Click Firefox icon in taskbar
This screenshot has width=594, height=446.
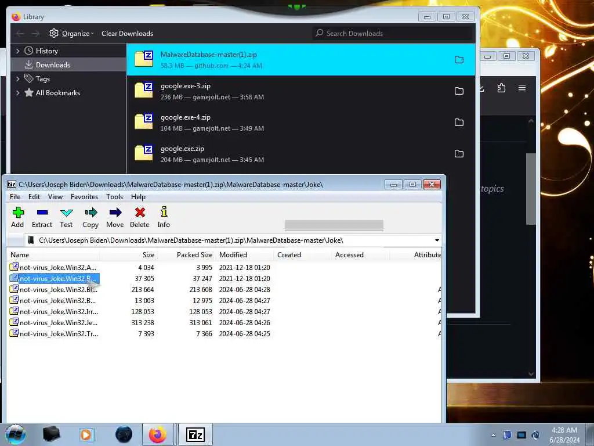point(158,434)
